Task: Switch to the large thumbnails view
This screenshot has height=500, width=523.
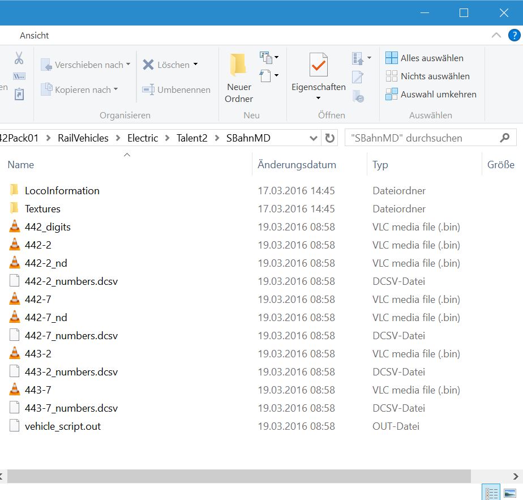Action: [x=509, y=493]
